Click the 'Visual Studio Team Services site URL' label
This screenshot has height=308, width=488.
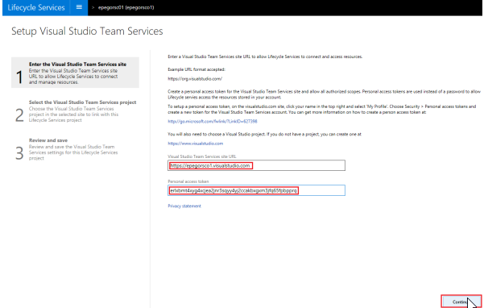[202, 156]
